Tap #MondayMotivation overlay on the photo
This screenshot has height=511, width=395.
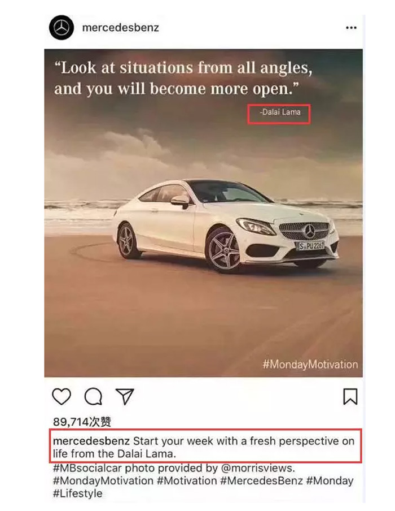[x=310, y=365]
